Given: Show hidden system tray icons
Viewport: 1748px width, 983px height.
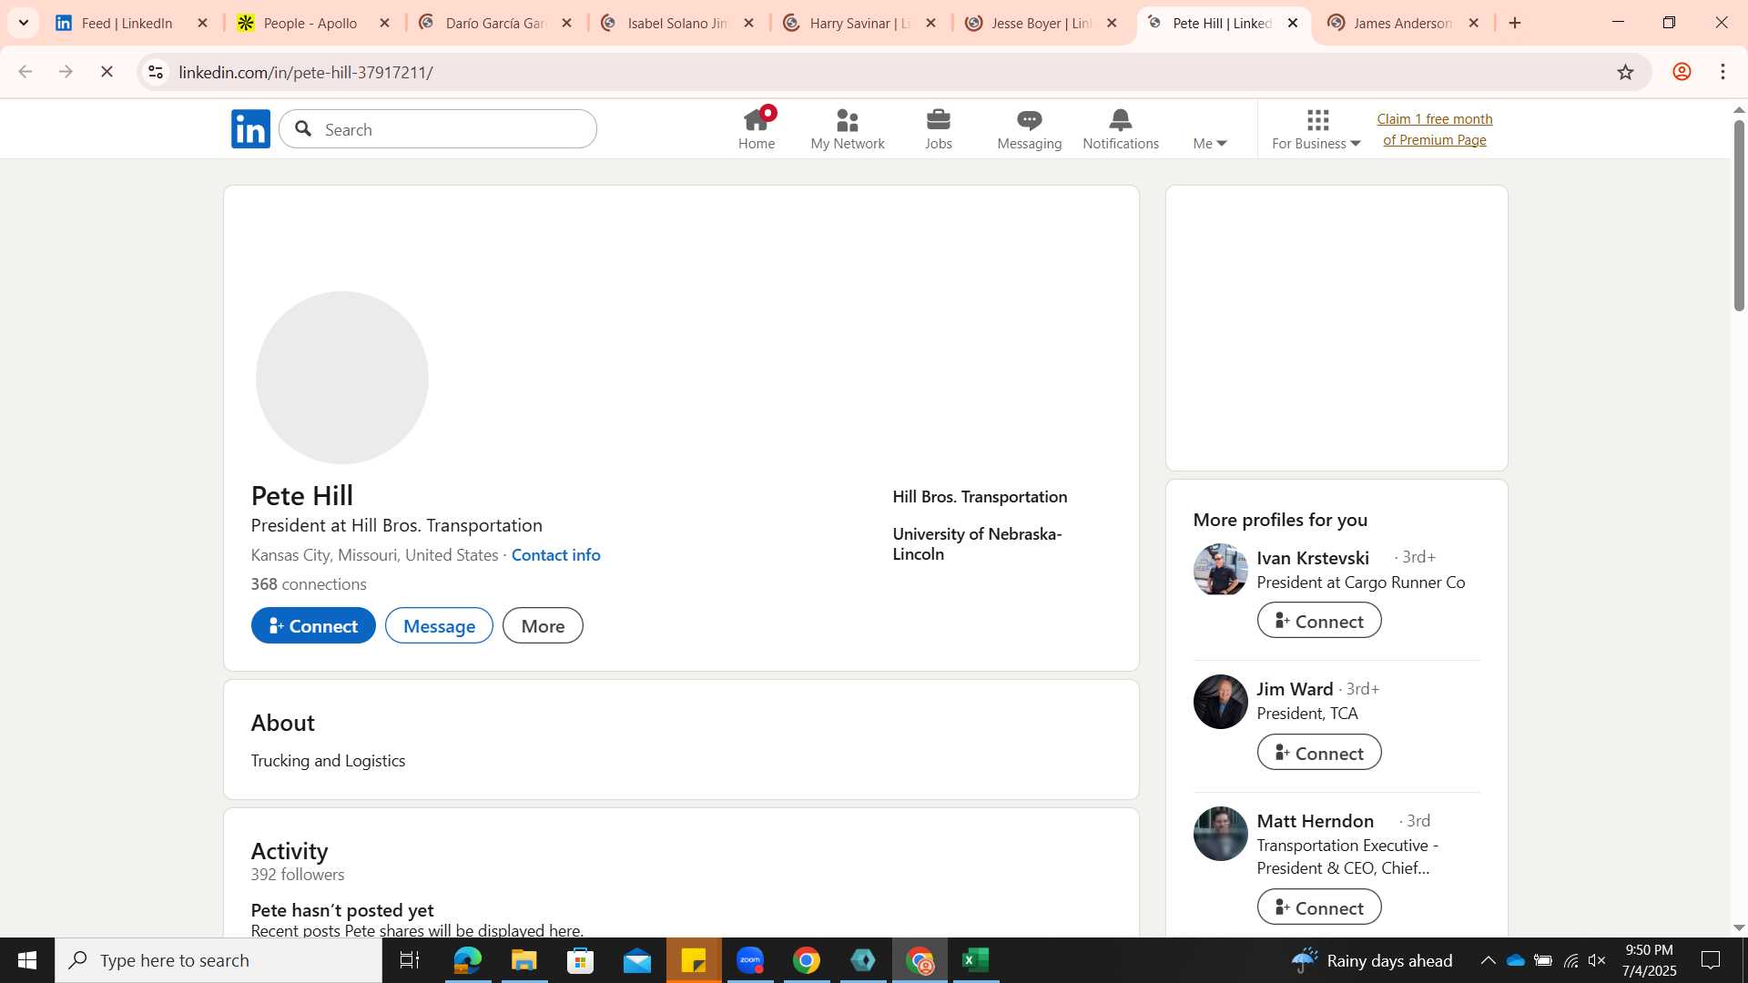Looking at the screenshot, I should [1488, 960].
